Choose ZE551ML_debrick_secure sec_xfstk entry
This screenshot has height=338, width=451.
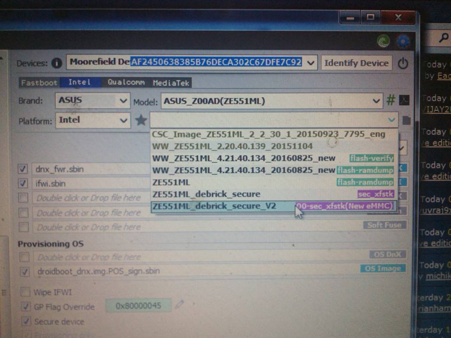coord(274,194)
